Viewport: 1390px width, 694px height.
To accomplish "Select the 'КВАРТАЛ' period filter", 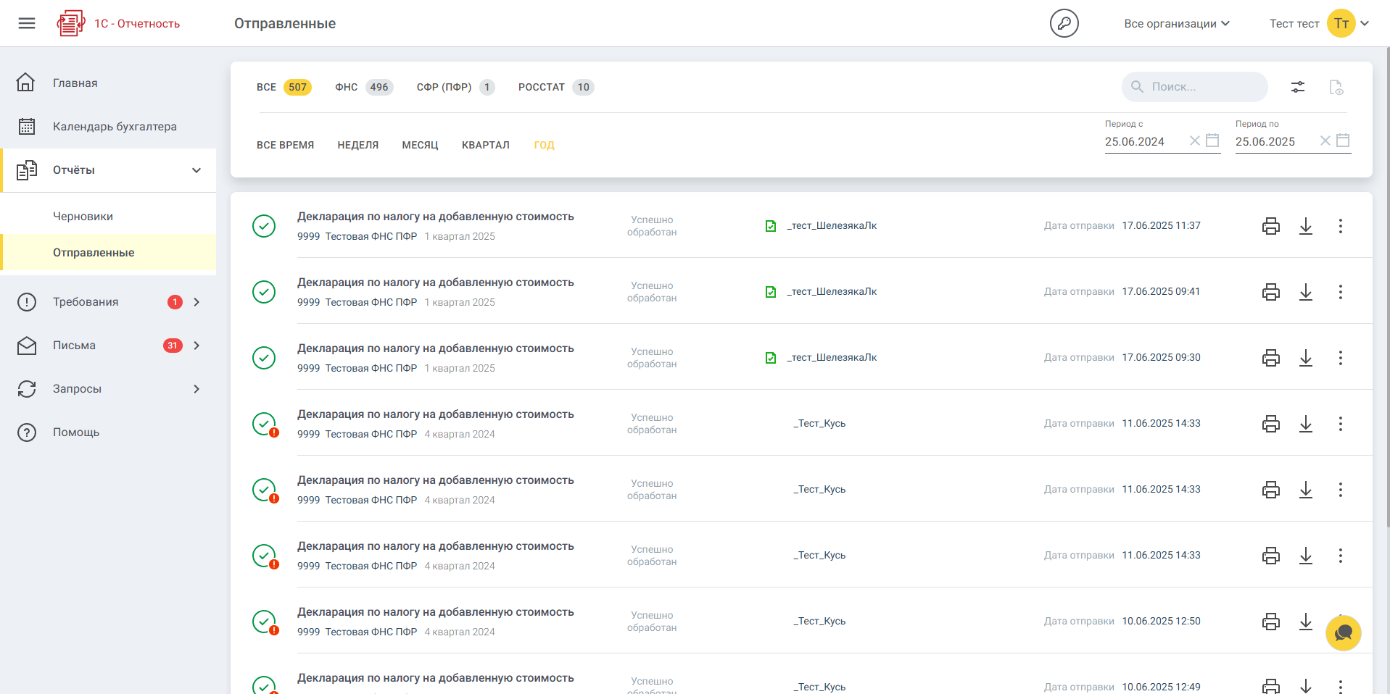I will [x=485, y=145].
